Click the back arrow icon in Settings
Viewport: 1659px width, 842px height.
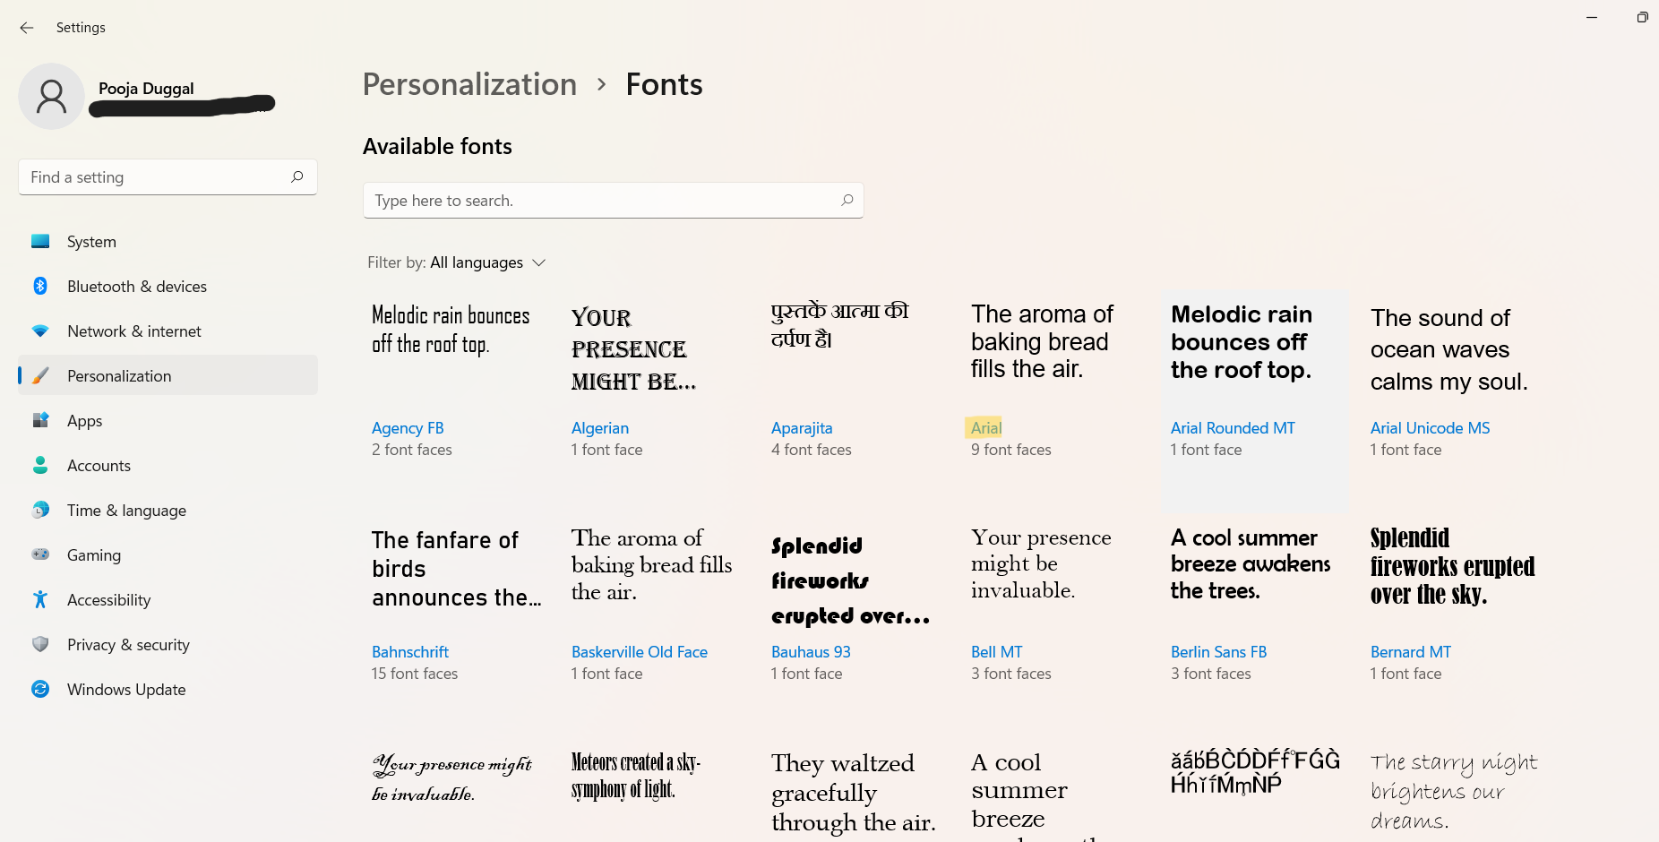tap(27, 28)
